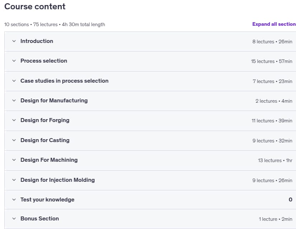The width and height of the screenshot is (296, 229).
Task: Click the Design for Casting chevron icon
Action: pos(14,140)
